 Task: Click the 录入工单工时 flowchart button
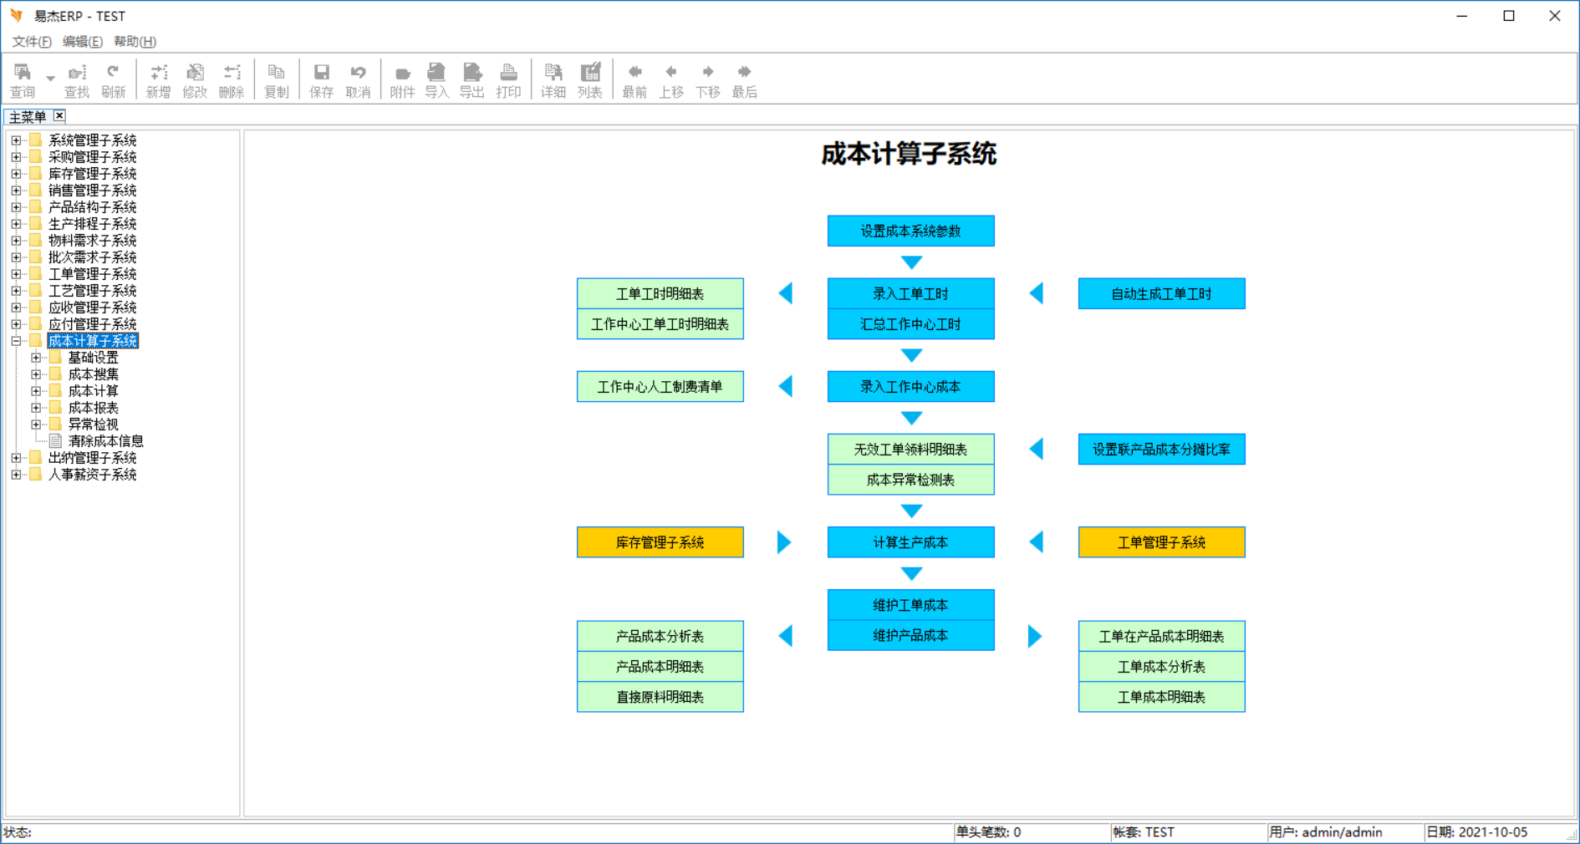click(911, 293)
